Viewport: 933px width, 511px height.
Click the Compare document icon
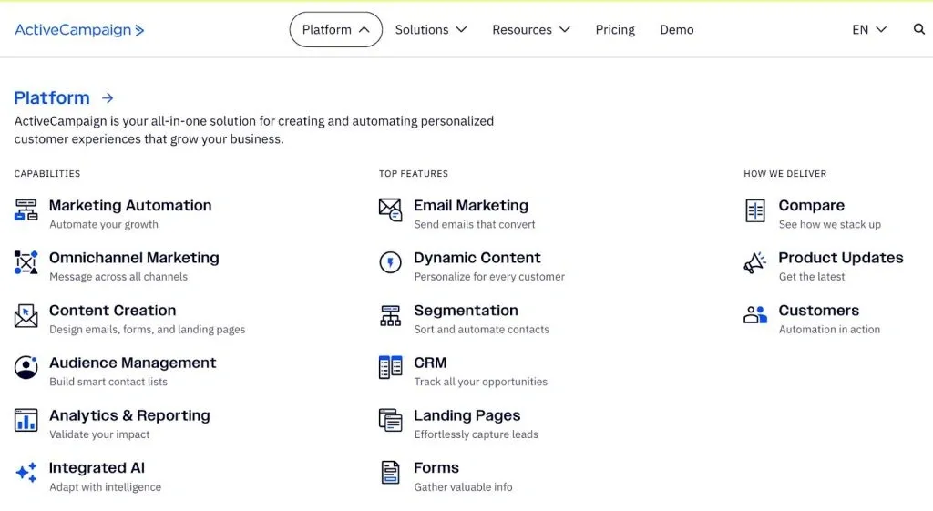tap(755, 210)
